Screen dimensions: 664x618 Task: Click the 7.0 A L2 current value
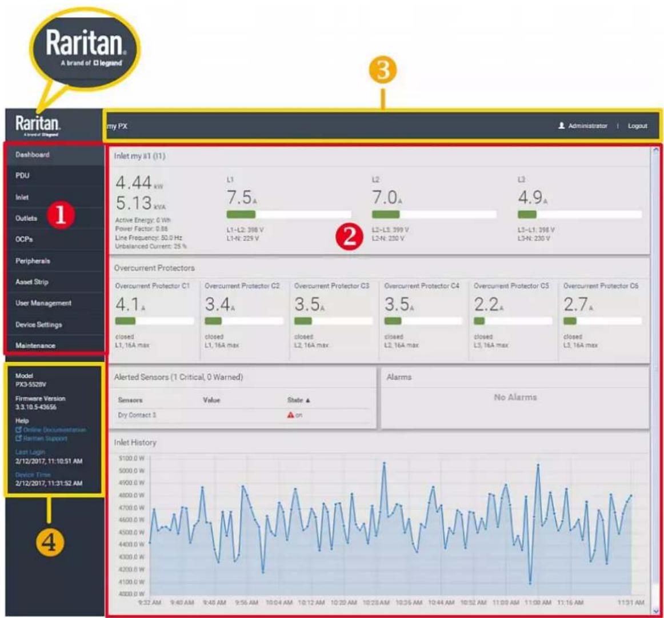387,197
